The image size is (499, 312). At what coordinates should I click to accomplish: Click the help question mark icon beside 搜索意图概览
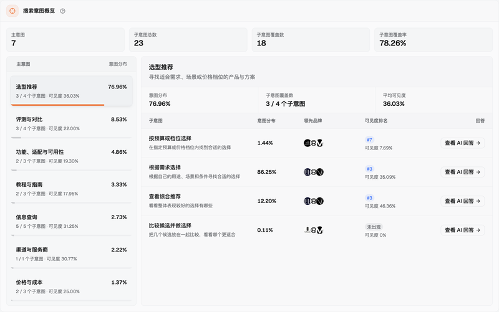point(63,11)
